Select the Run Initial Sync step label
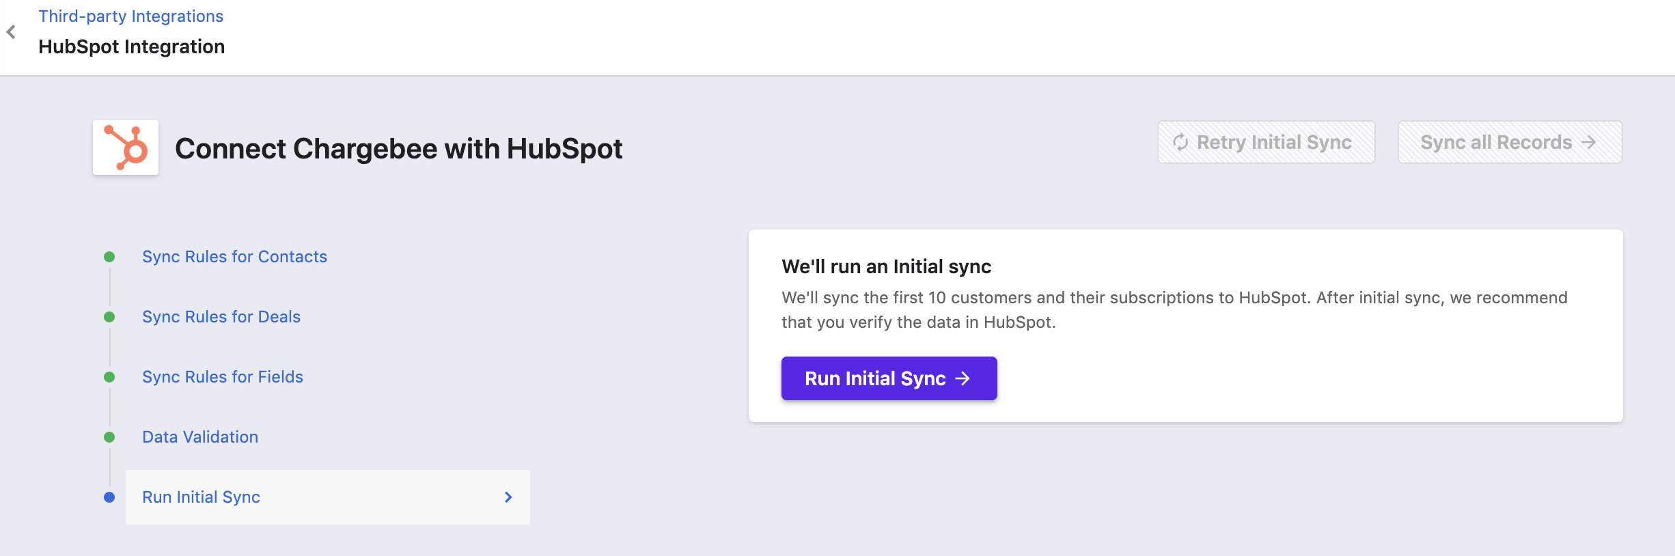Image resolution: width=1675 pixels, height=556 pixels. [x=201, y=497]
